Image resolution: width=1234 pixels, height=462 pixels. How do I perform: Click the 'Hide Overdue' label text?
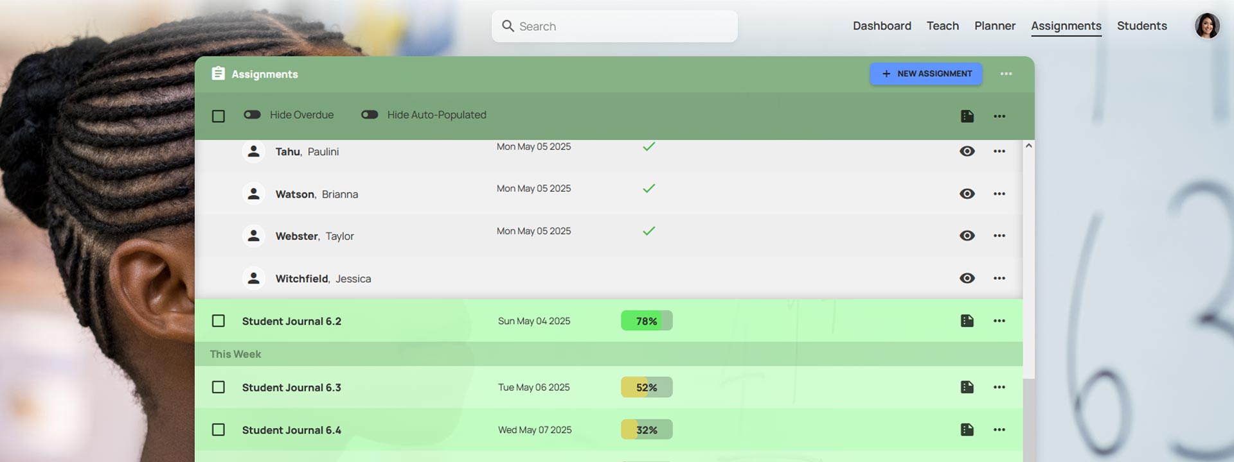click(301, 115)
